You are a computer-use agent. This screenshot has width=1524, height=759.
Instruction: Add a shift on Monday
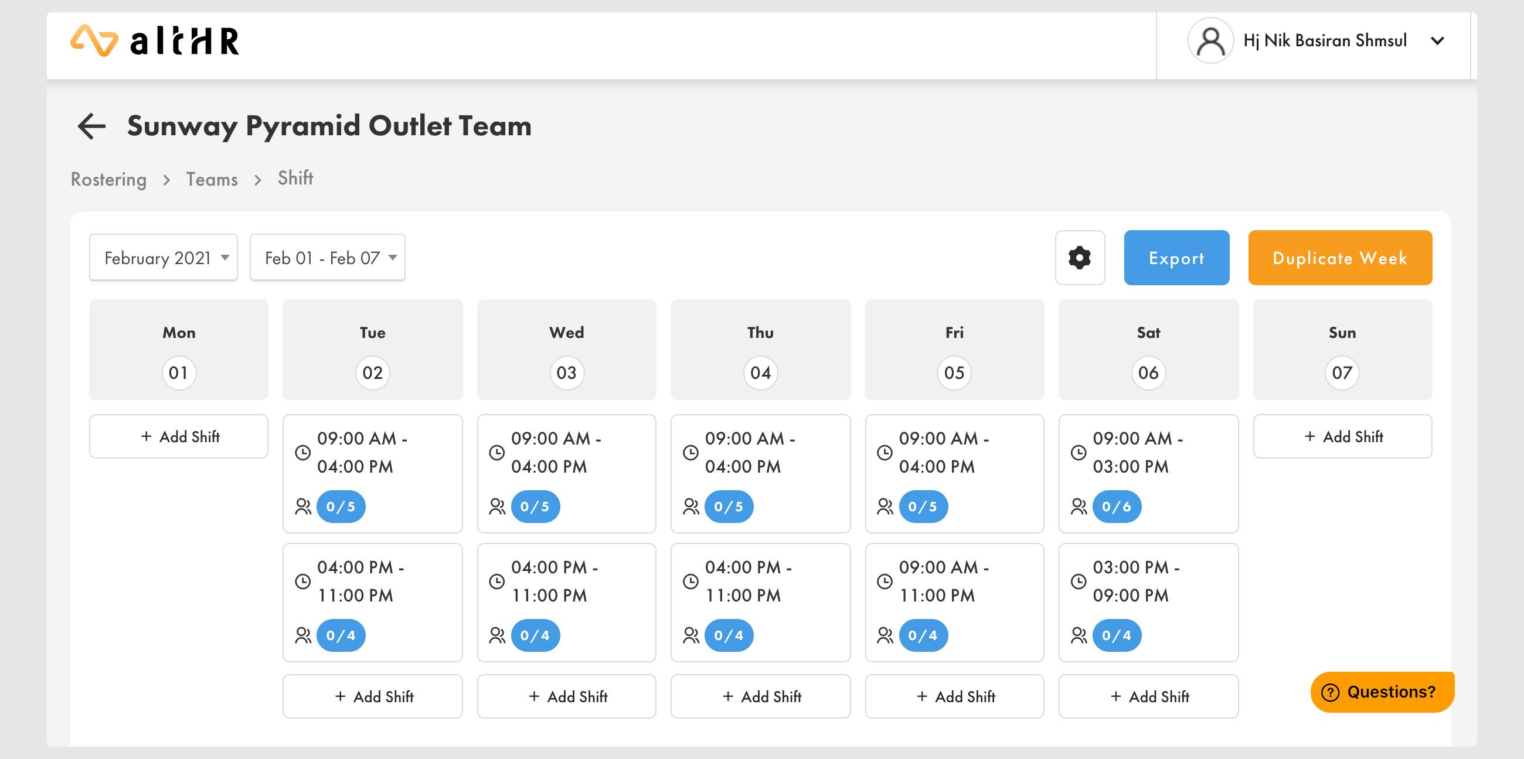click(179, 436)
